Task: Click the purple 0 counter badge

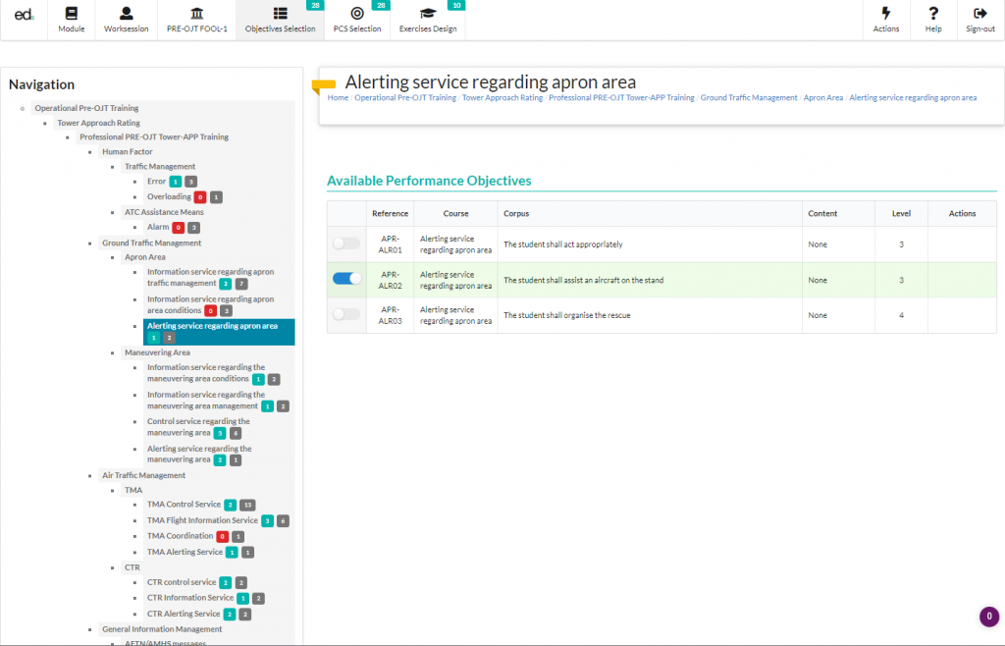Action: coord(989,617)
